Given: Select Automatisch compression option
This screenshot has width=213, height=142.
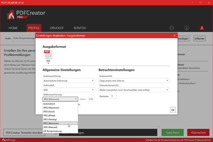Looking at the screenshot, I should pyautogui.click(x=60, y=104).
